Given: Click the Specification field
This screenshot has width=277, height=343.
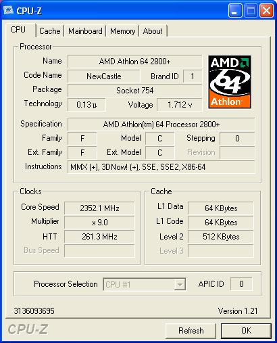Looking at the screenshot, I should [x=161, y=124].
